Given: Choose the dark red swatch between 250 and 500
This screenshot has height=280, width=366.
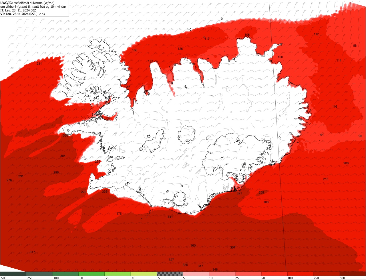Looking at the screenshot, I should coord(327,274).
